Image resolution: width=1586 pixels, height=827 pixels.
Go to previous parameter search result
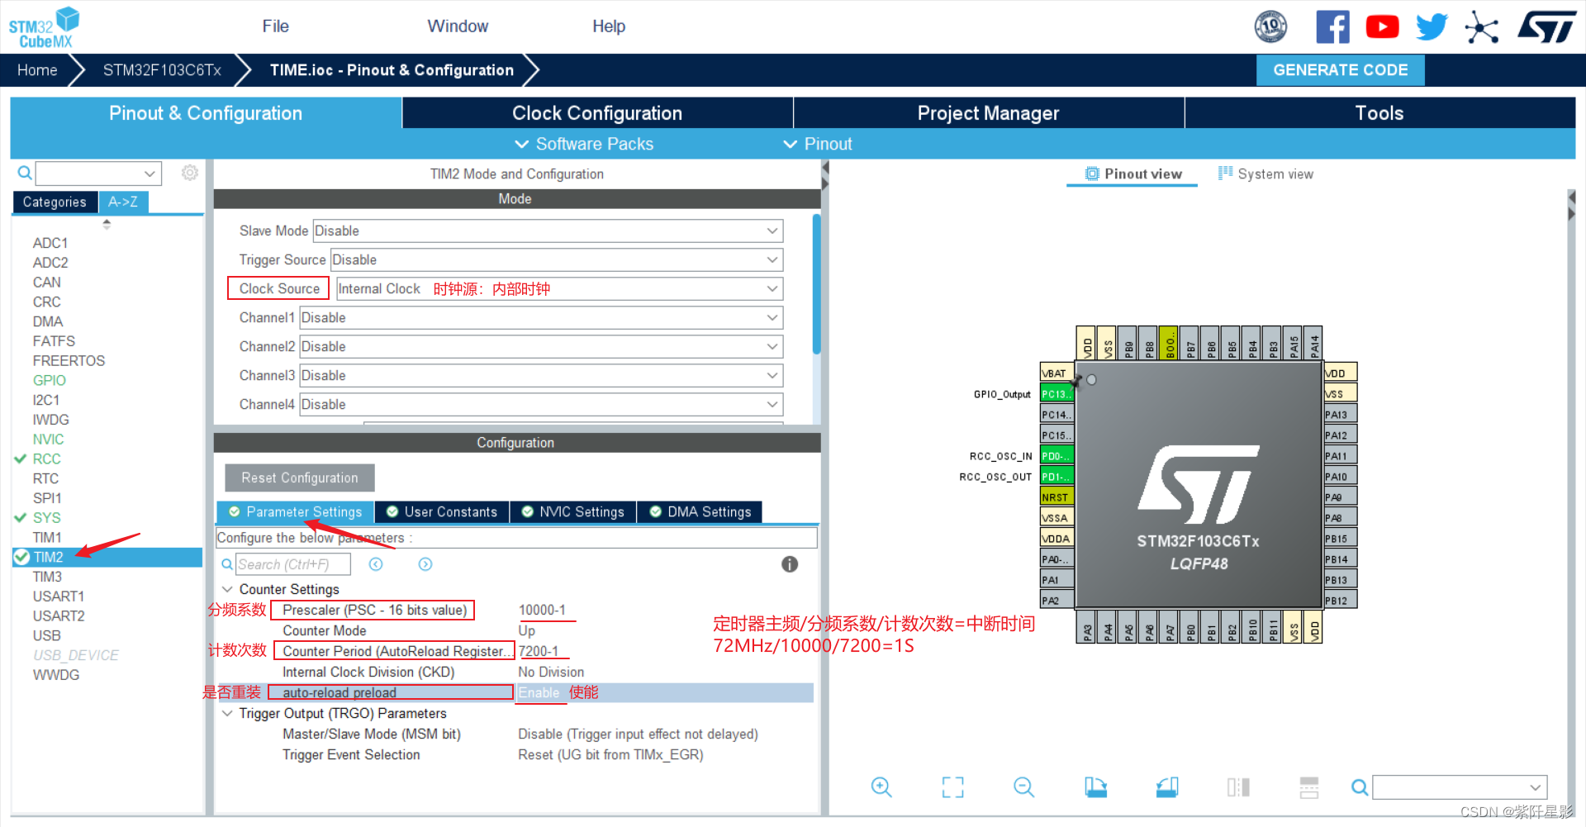376,564
